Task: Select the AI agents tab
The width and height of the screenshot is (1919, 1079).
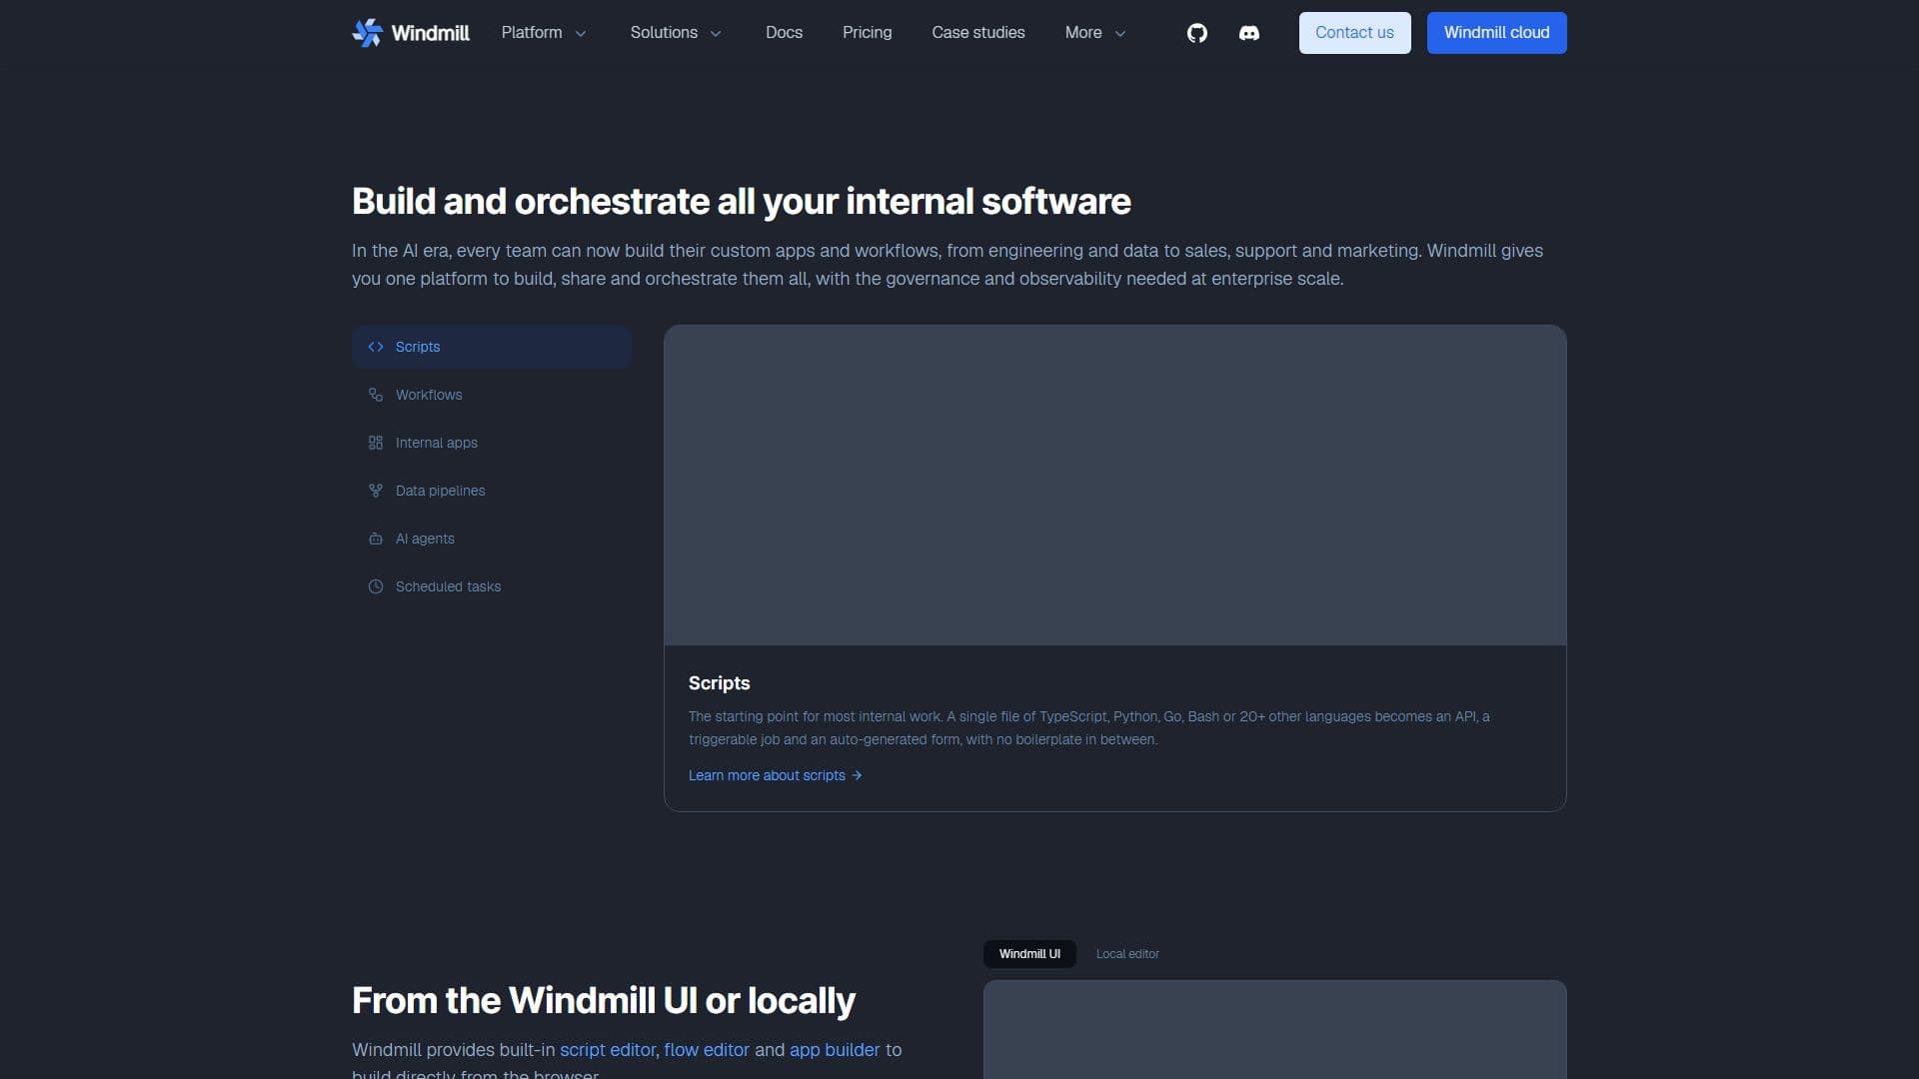Action: 492,539
